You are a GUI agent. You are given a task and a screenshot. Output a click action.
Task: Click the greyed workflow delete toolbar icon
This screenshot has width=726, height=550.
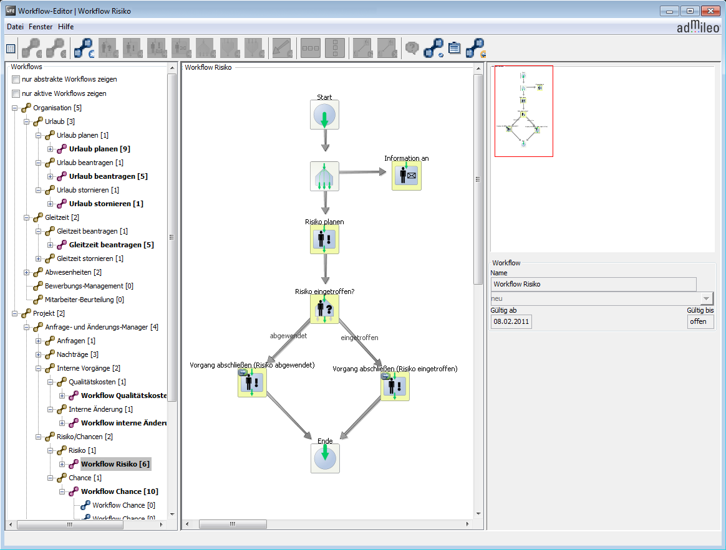[x=57, y=48]
